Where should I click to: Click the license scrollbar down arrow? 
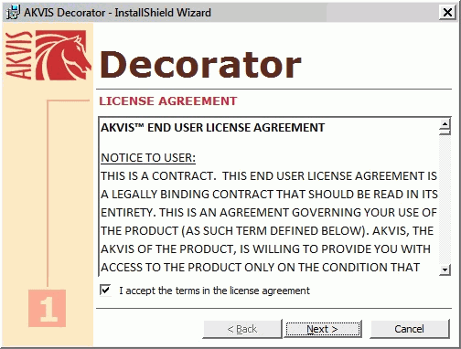(x=445, y=270)
